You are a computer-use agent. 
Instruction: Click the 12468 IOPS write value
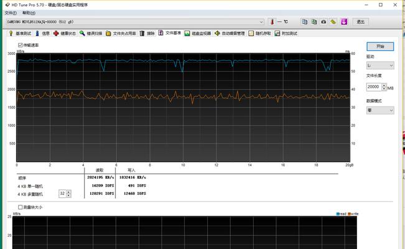(x=135, y=194)
